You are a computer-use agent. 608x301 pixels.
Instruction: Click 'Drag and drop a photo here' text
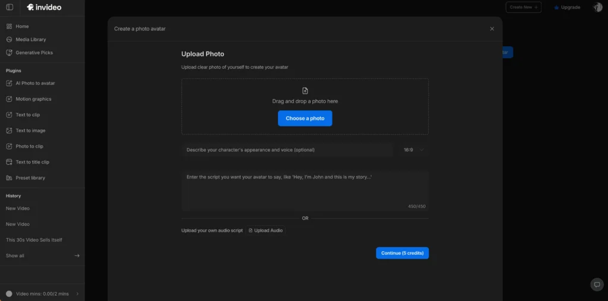305,101
